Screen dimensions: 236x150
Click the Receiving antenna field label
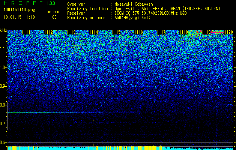pos(86,18)
